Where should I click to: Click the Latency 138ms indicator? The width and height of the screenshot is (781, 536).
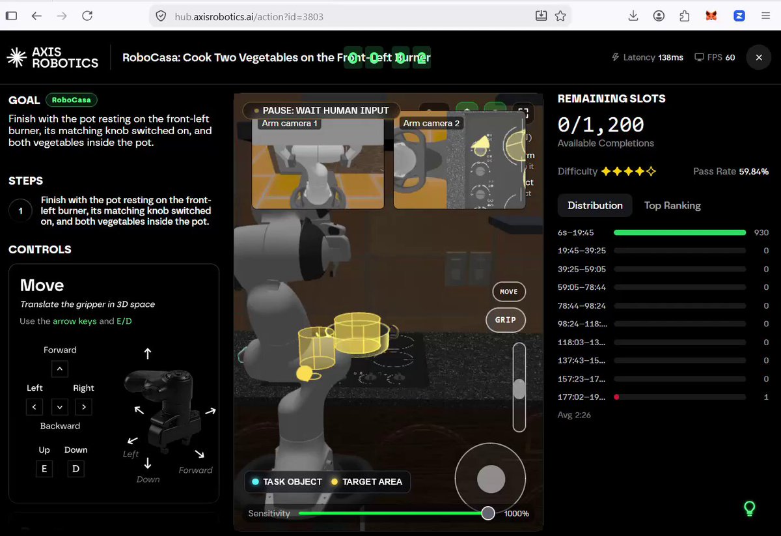click(x=648, y=57)
